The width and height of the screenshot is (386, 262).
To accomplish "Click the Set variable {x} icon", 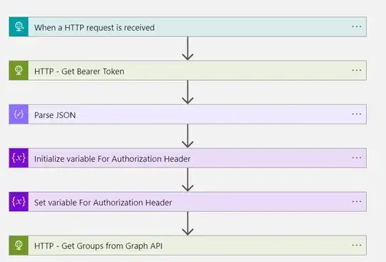I will pos(19,202).
